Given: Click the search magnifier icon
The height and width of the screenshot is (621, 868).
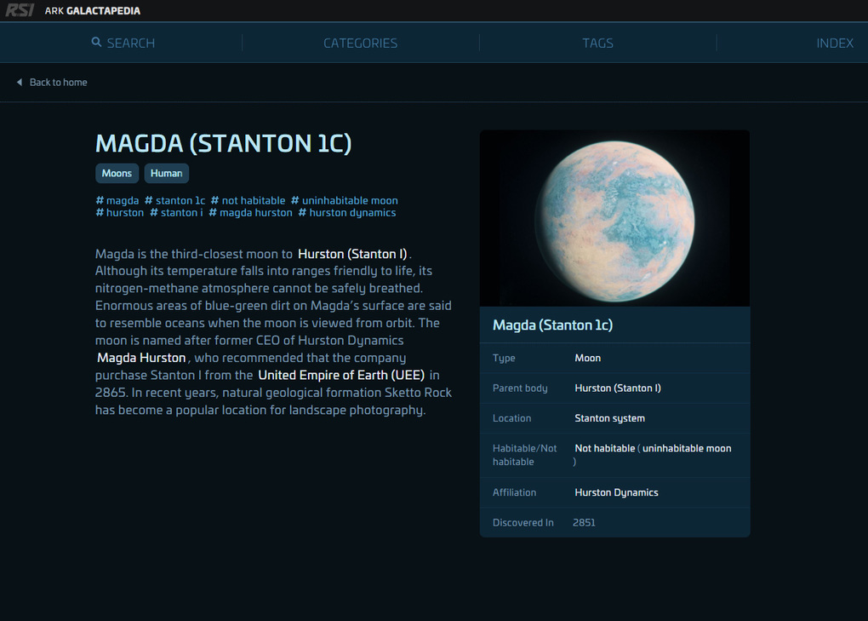Looking at the screenshot, I should pyautogui.click(x=96, y=43).
